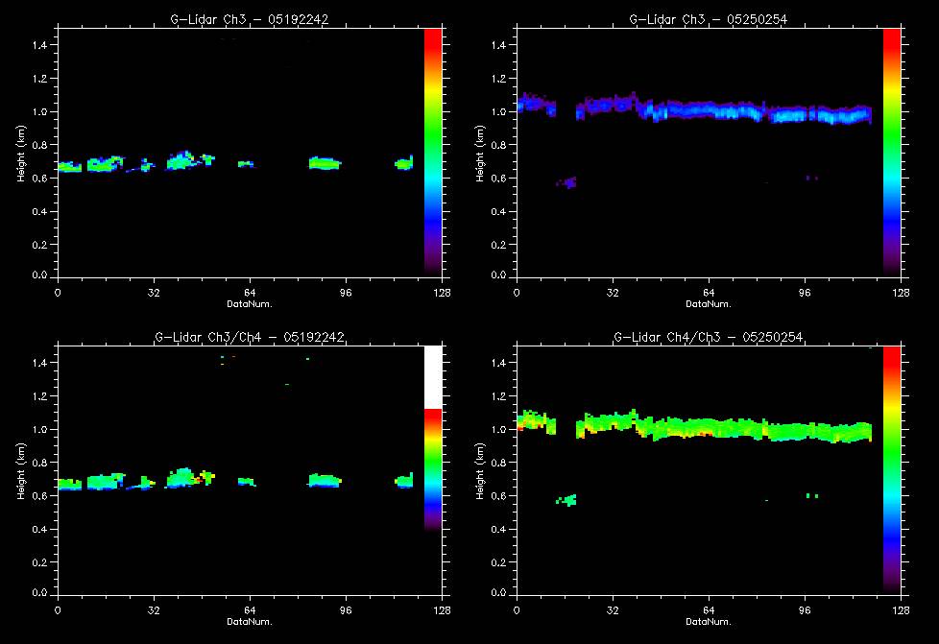Click the white section of the bottom-left colorbar
This screenshot has width=939, height=644.
pyautogui.click(x=433, y=376)
